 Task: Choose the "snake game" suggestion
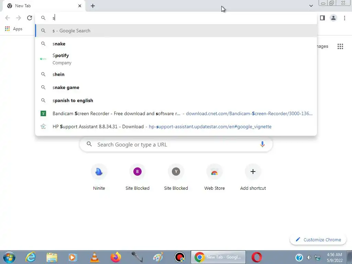(176, 87)
